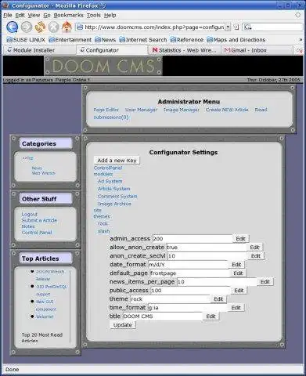Click the Back navigation arrow

tap(12, 27)
